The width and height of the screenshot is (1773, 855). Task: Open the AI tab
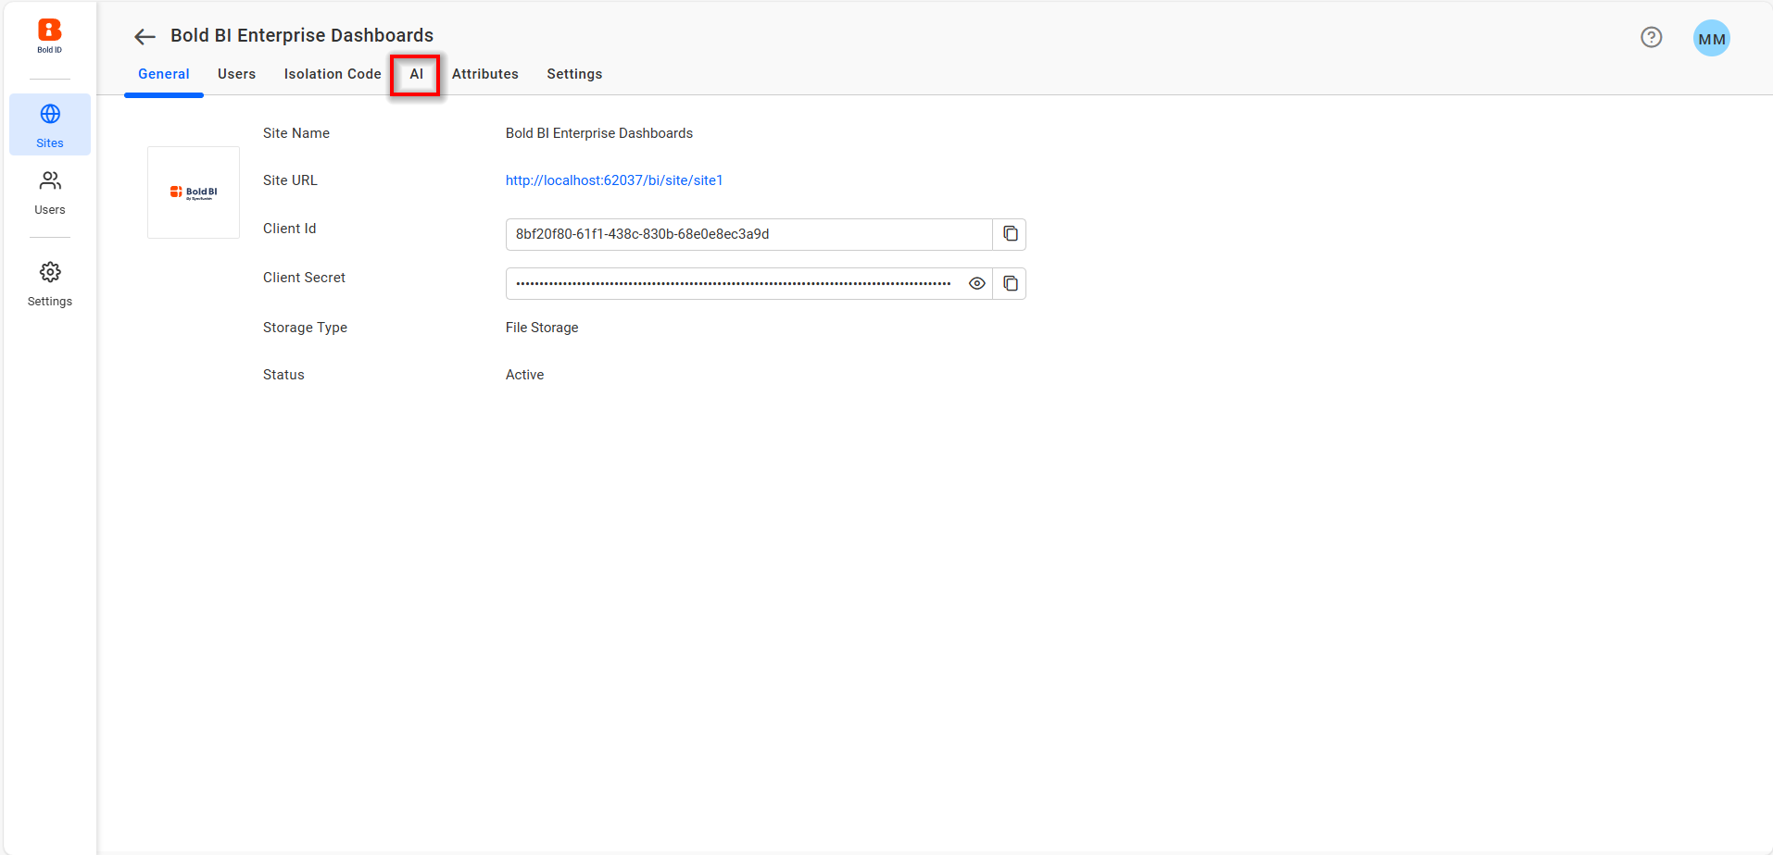(x=416, y=74)
